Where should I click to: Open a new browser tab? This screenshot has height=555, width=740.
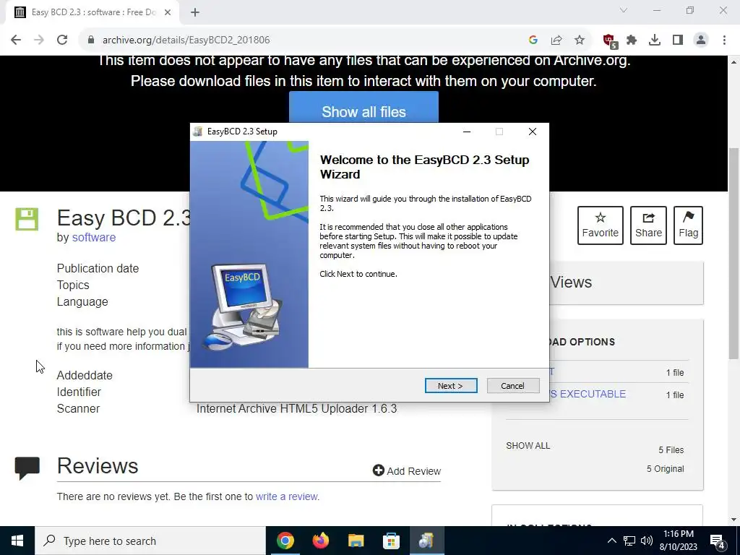[195, 13]
